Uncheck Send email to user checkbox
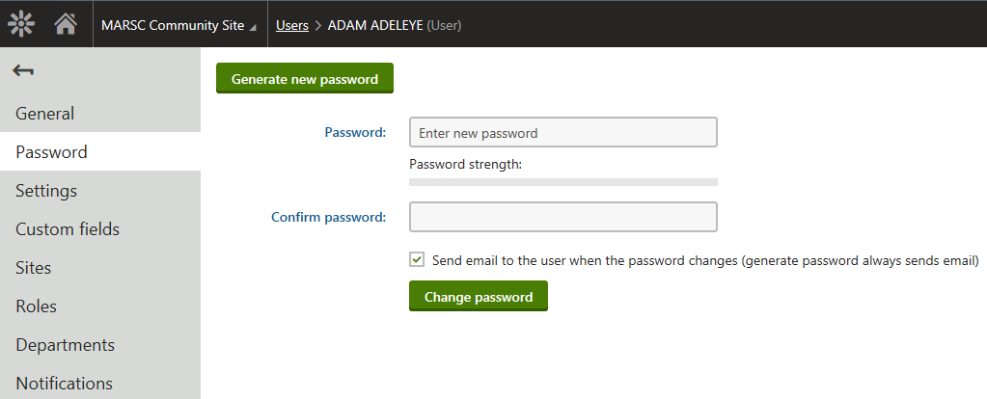The image size is (987, 399). (x=417, y=259)
